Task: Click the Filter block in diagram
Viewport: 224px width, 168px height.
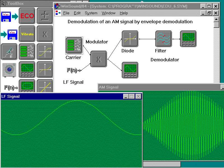Action: [164, 39]
